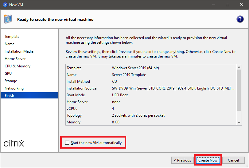
Task: Open the Name wizard step
Action: 10,44
